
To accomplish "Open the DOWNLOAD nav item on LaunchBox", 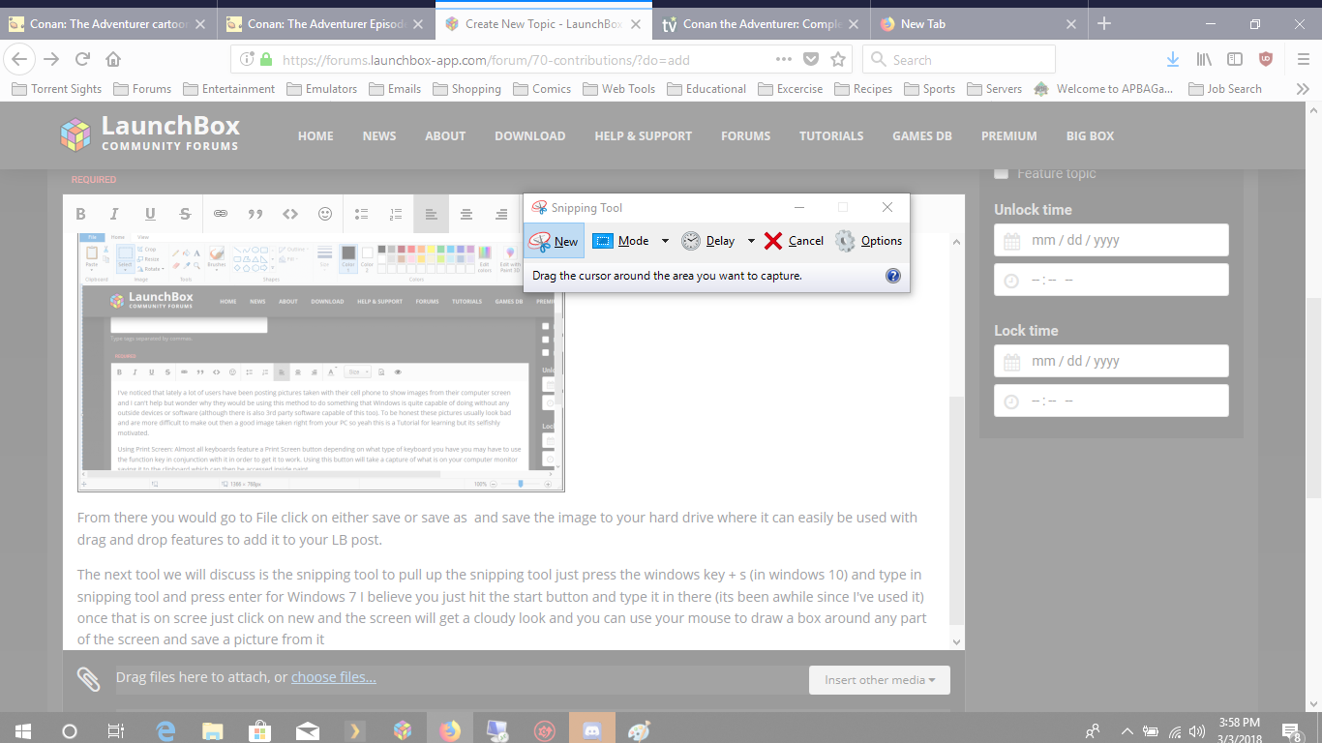I will click(529, 136).
